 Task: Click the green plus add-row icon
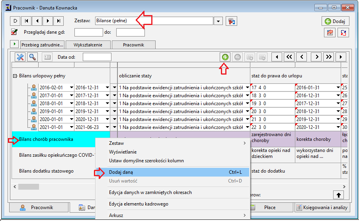coord(225,57)
